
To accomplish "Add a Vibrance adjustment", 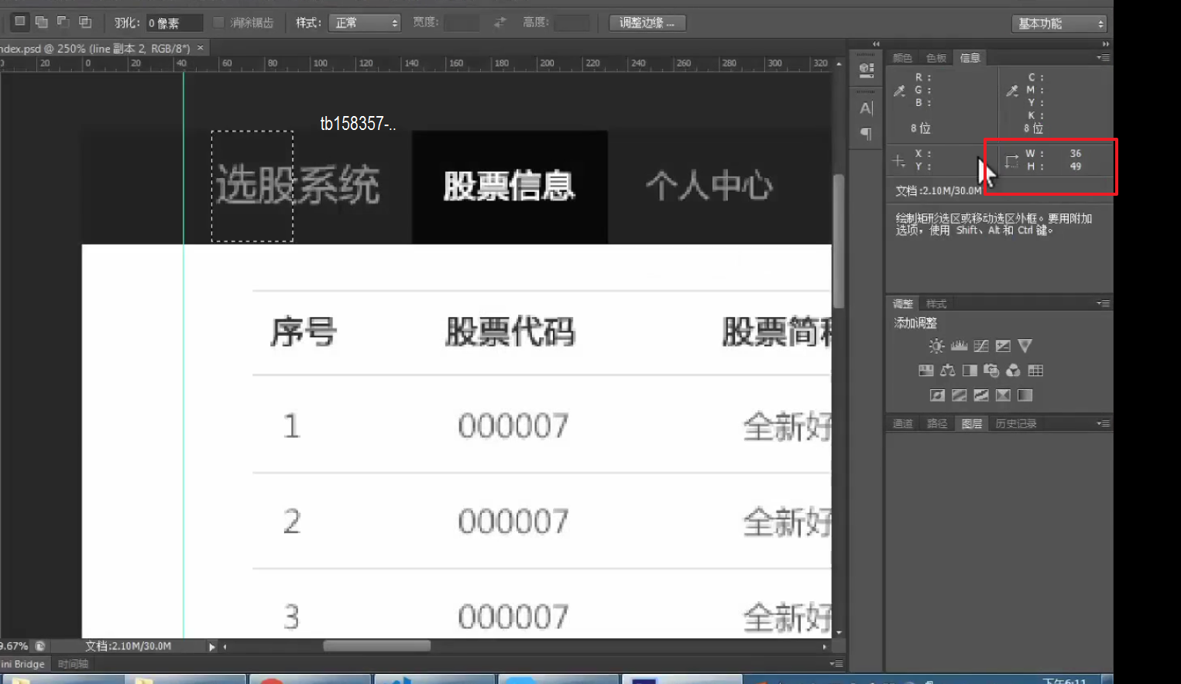I will 1025,346.
